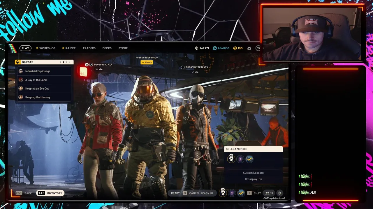Open the DECKS tab
Viewport: 373px width, 209px height.
(x=107, y=48)
